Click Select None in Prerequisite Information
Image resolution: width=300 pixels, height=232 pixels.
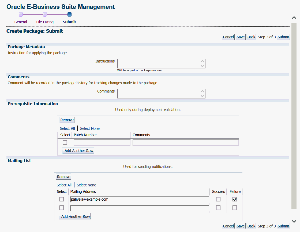coord(90,128)
